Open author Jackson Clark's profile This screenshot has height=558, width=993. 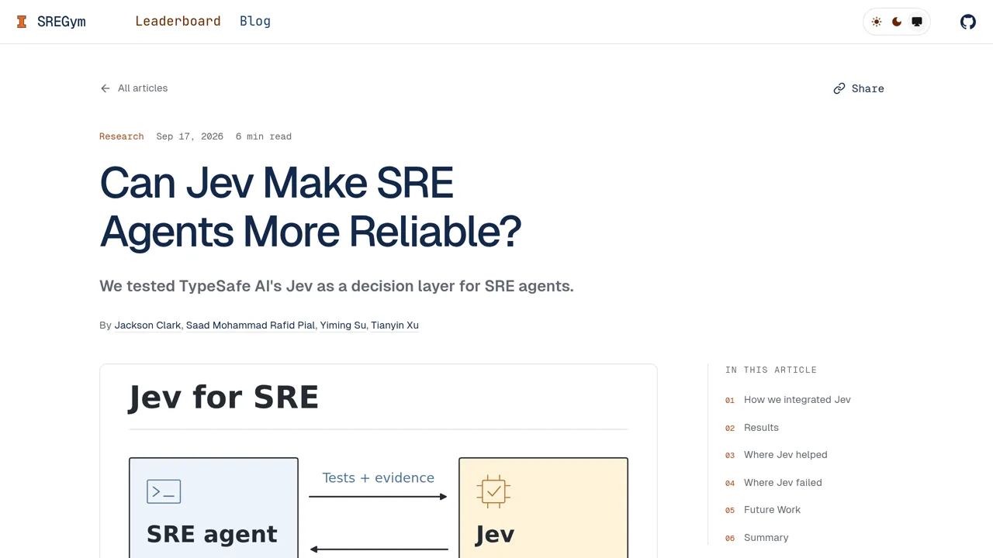click(147, 325)
